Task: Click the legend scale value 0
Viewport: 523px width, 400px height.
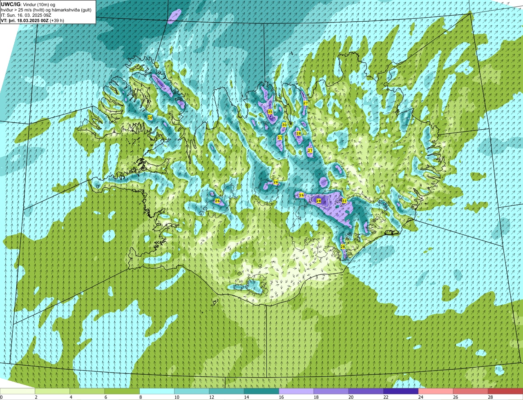Action: [x=1, y=397]
